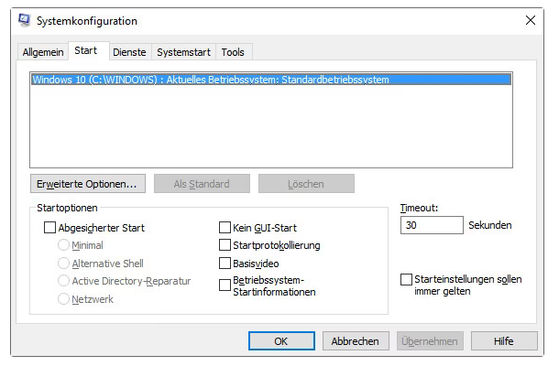Open Erweiterte Optionen dialog
559x366 pixels.
[88, 184]
